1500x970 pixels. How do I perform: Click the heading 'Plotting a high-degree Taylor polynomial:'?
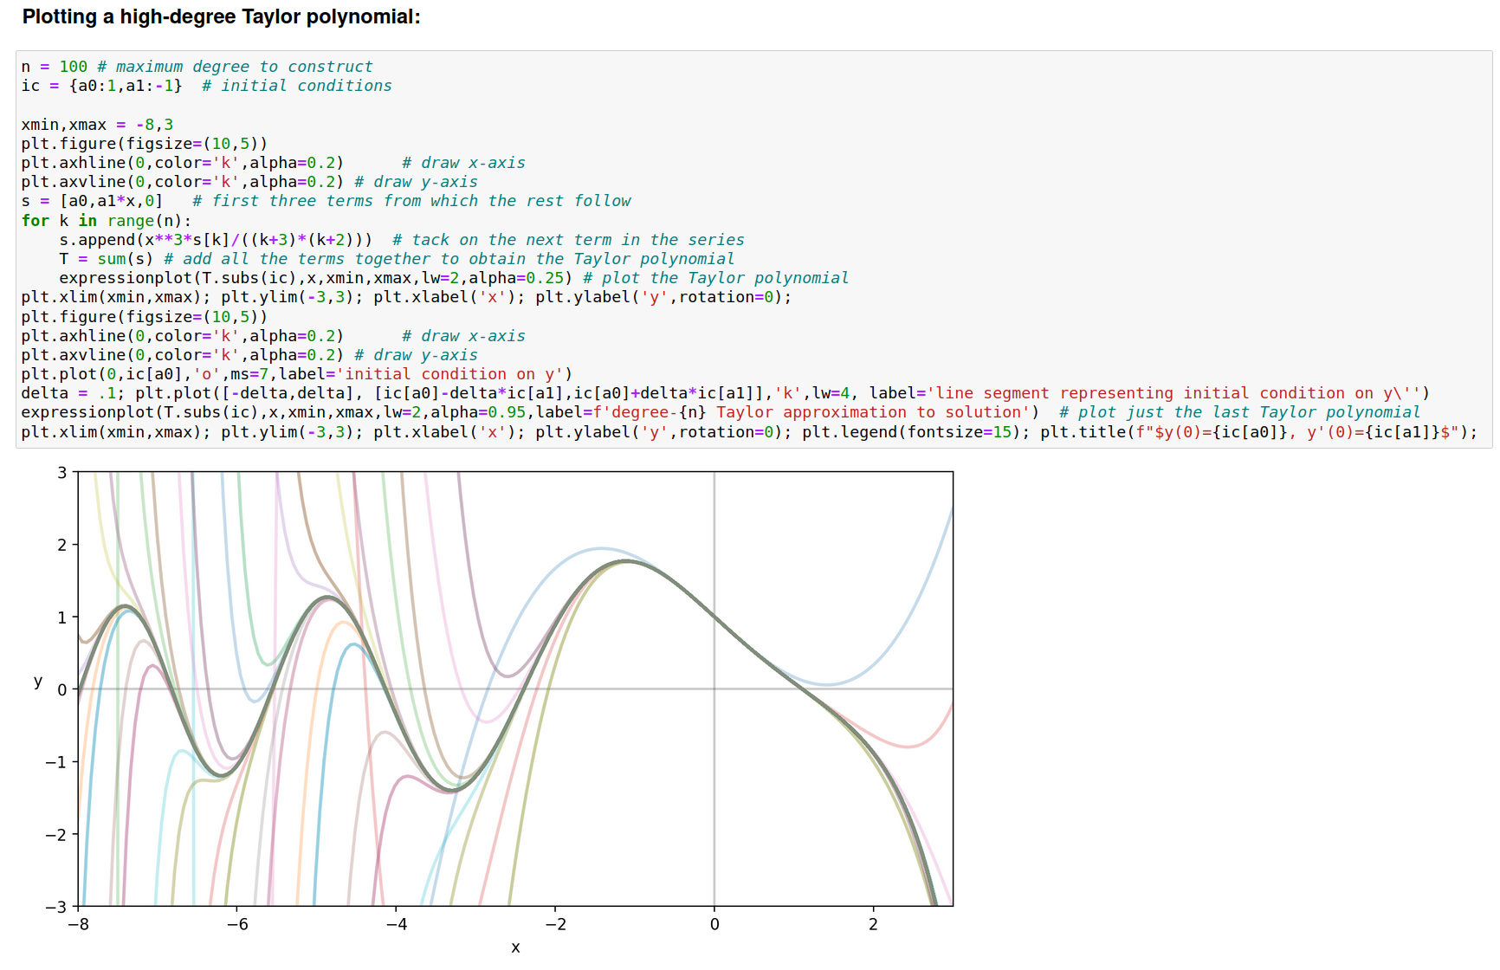click(221, 16)
